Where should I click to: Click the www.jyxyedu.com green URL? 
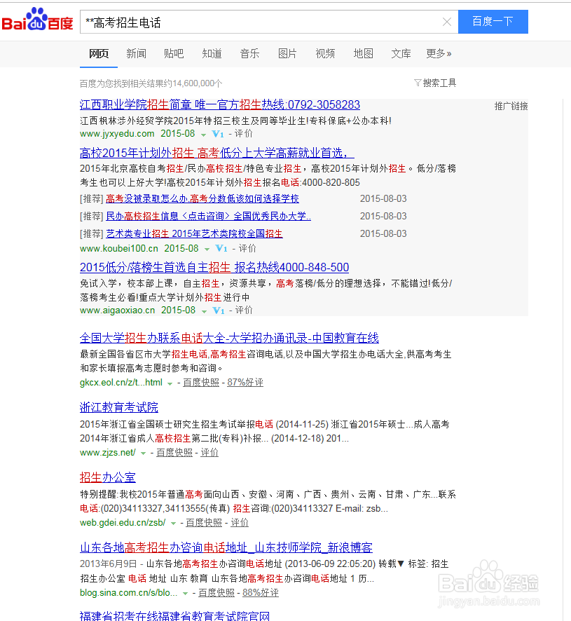(117, 133)
